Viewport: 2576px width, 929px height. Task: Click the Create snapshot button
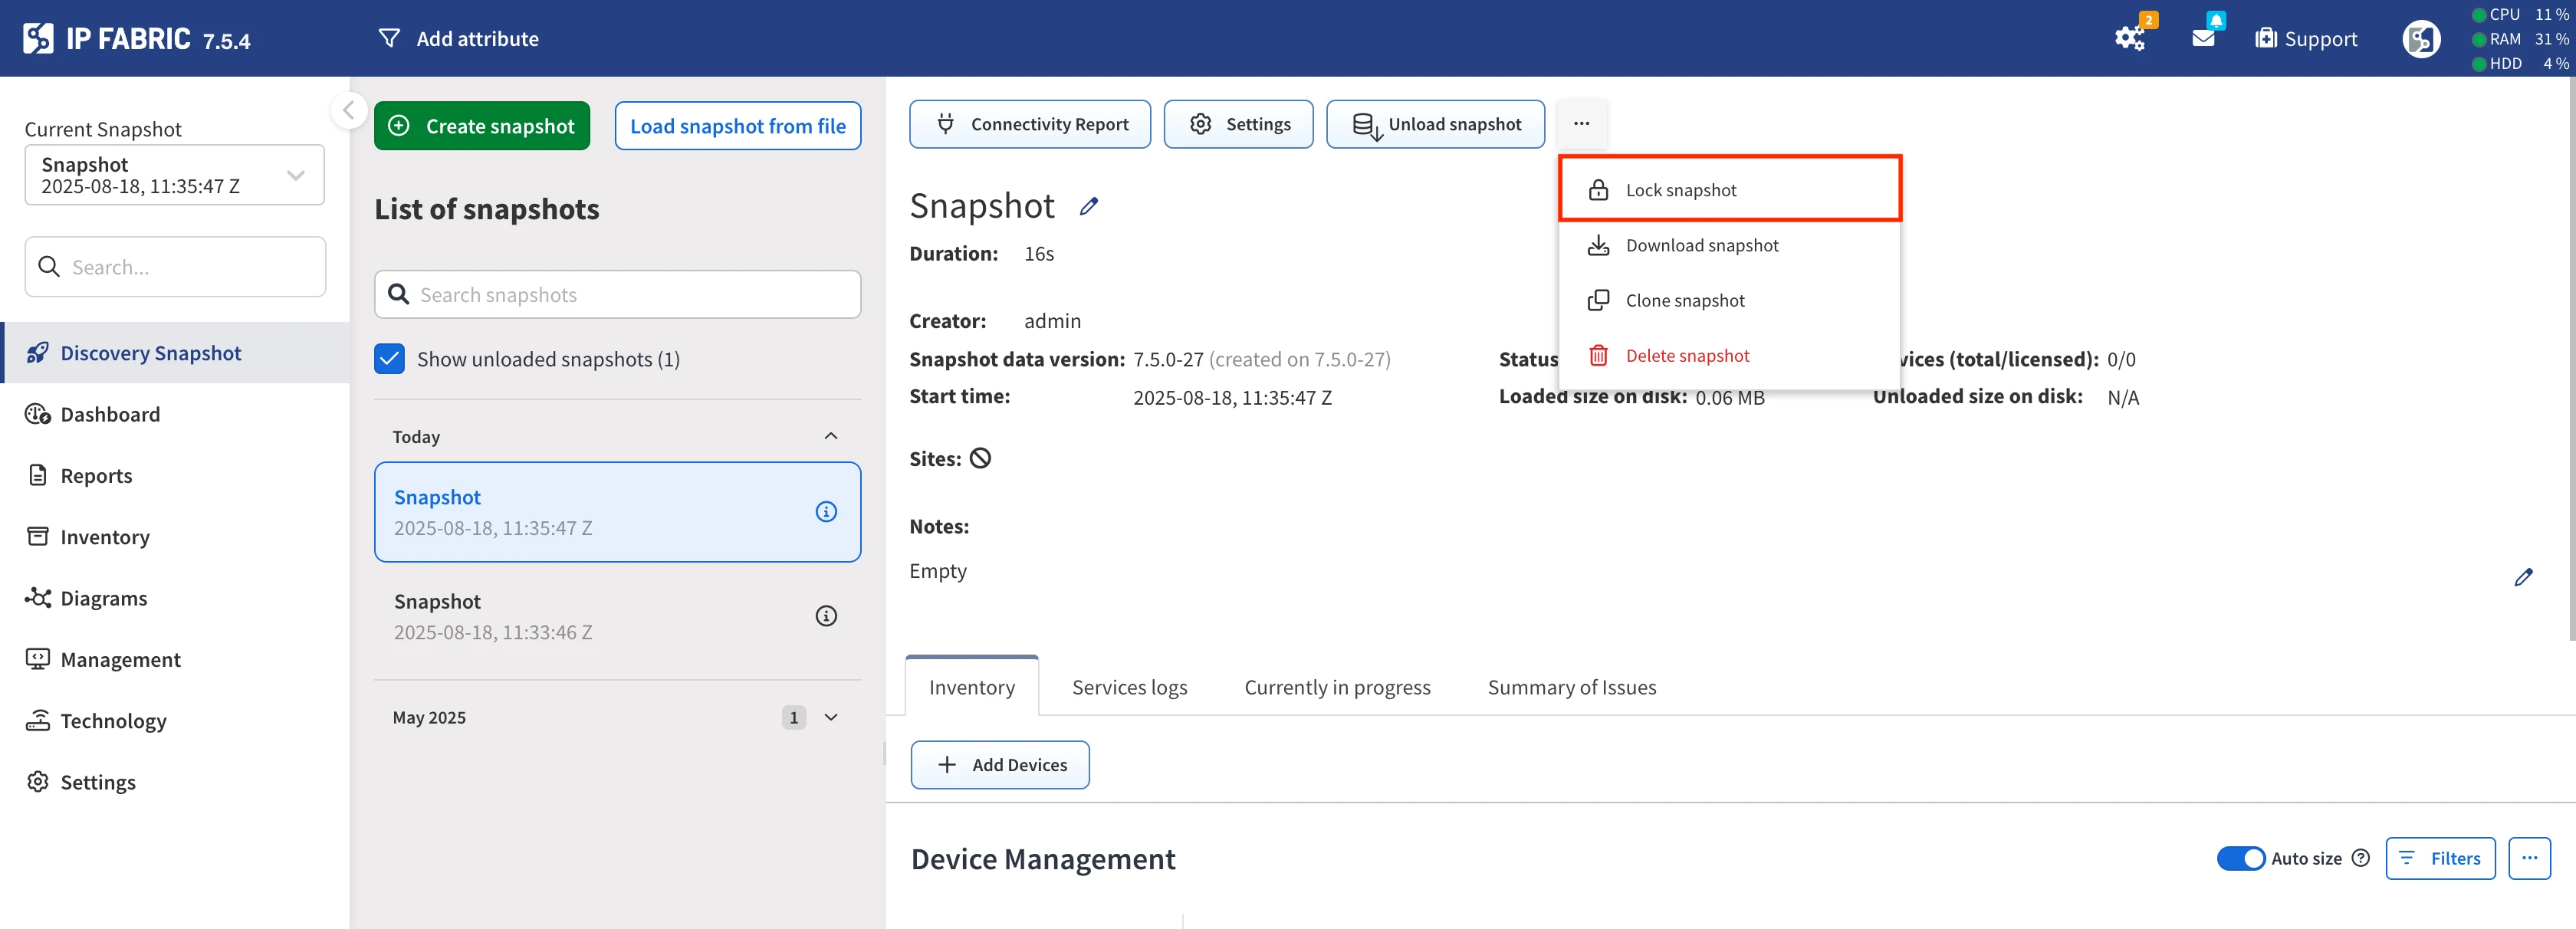(x=482, y=126)
